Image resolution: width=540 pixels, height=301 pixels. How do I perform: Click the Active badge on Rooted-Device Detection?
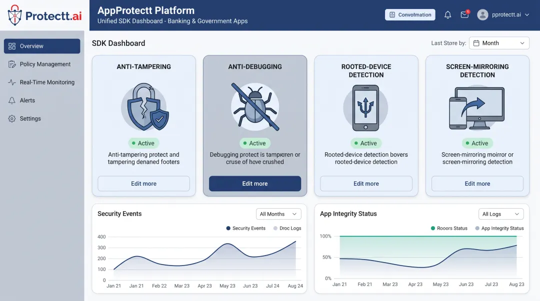(x=365, y=143)
